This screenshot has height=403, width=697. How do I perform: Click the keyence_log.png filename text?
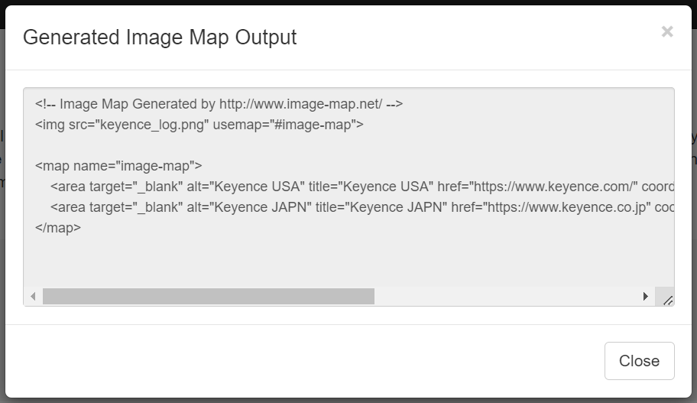tap(152, 125)
